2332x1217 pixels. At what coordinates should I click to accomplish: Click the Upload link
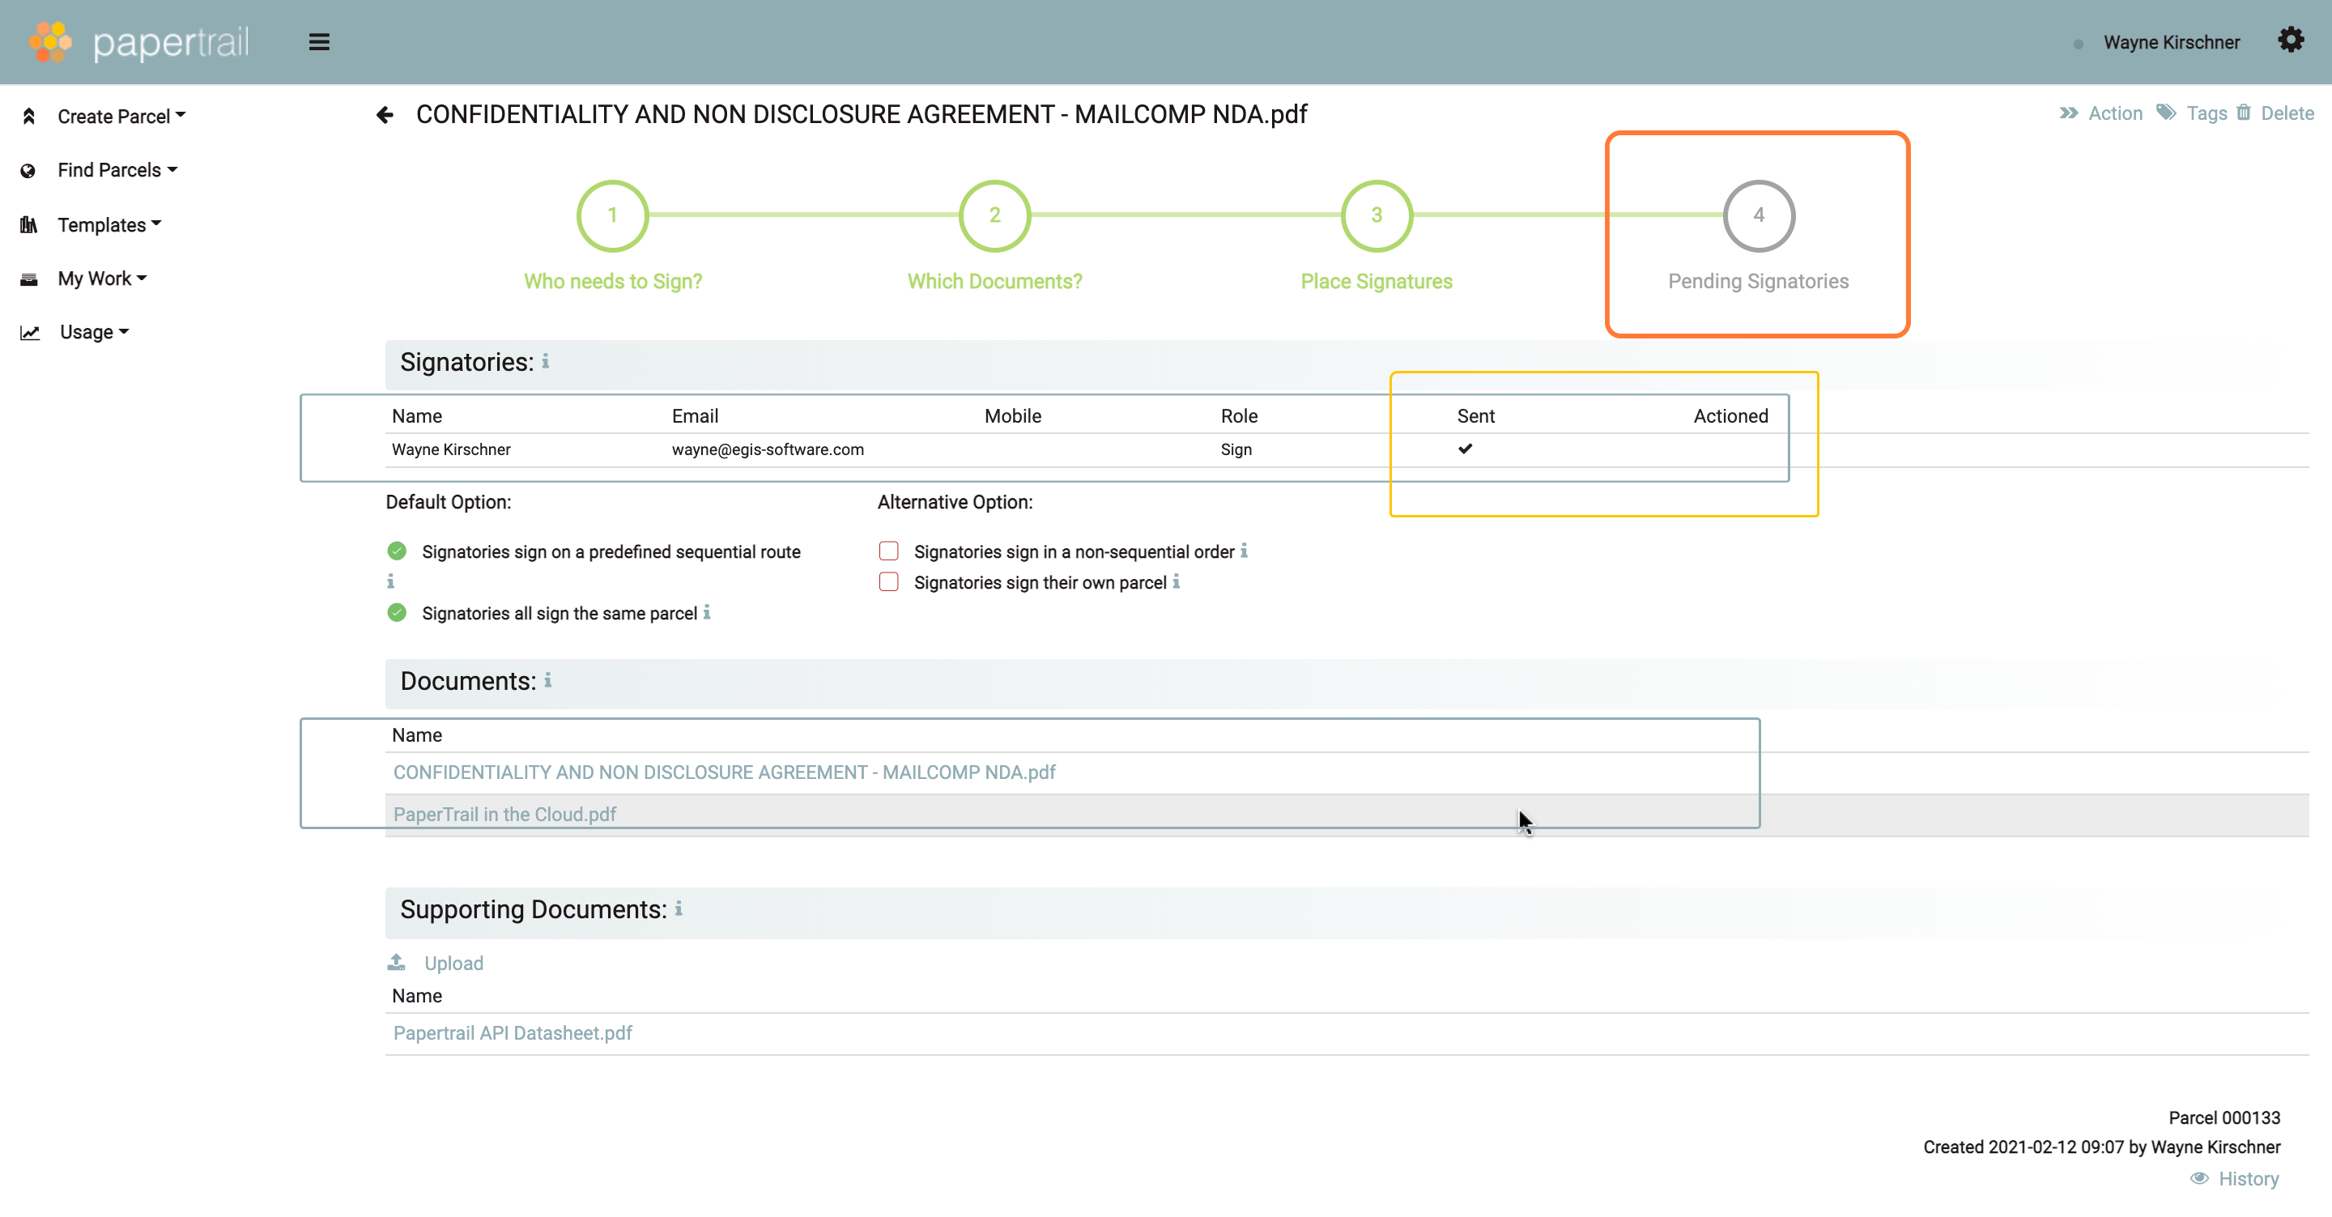(x=453, y=964)
